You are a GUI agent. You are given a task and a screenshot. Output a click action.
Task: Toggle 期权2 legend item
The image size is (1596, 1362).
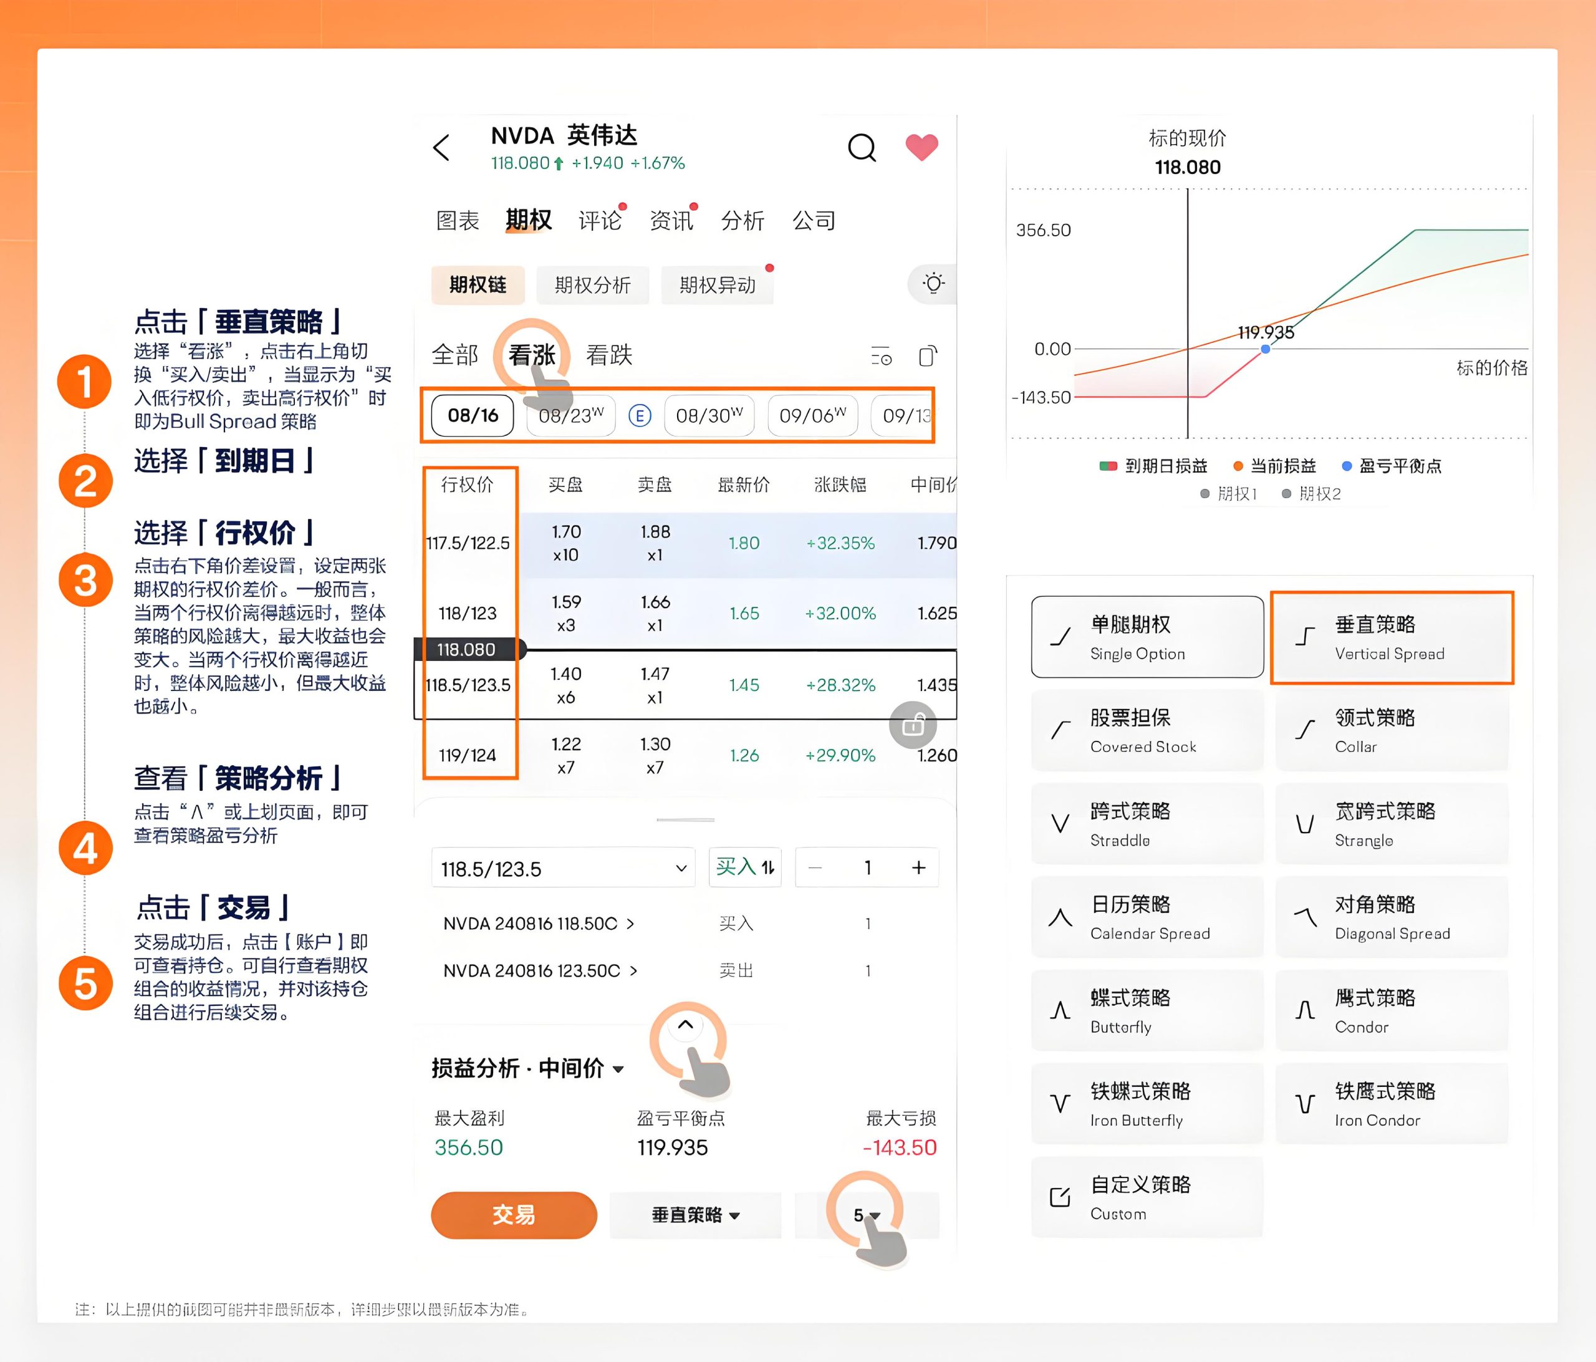click(1311, 494)
